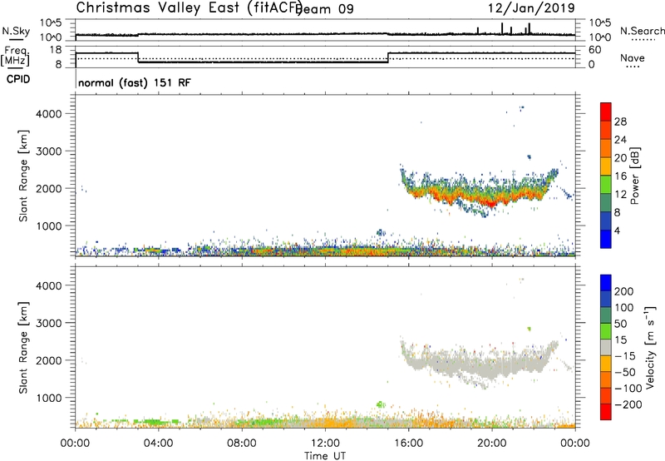Image resolution: width=665 pixels, height=461 pixels.
Task: Click the power color bar
Action: coord(606,175)
